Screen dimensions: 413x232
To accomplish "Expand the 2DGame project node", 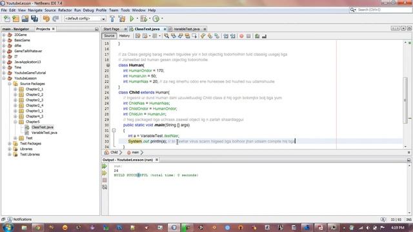I will pos(4,35).
